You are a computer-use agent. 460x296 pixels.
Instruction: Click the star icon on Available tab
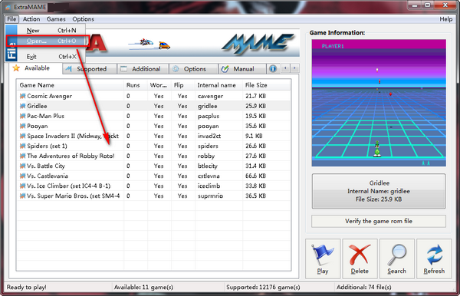(16, 68)
